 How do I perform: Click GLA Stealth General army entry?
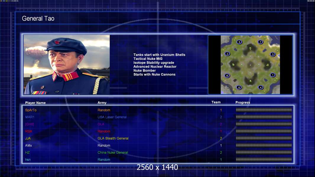click(113, 138)
